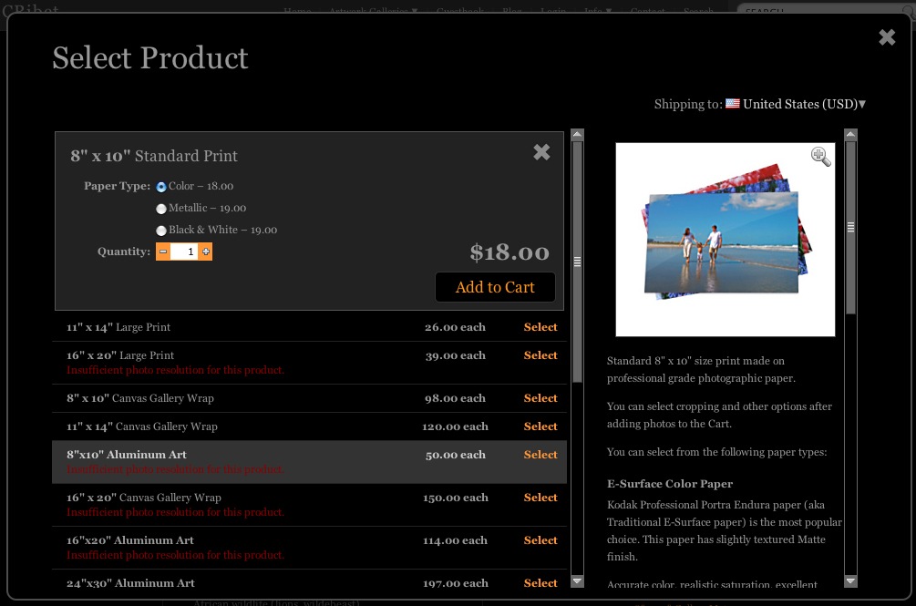Click the quantity input field
The image size is (916, 606).
click(184, 252)
